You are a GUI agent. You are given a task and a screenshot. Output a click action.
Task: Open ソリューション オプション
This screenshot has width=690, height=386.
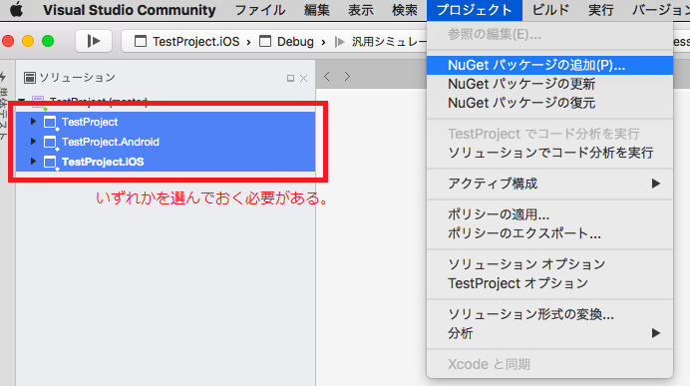coord(549,264)
